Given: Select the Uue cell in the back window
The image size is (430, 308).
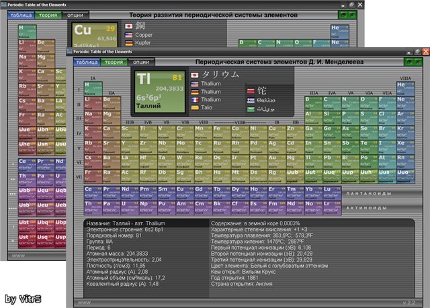Looking at the screenshot, I should point(27,134).
